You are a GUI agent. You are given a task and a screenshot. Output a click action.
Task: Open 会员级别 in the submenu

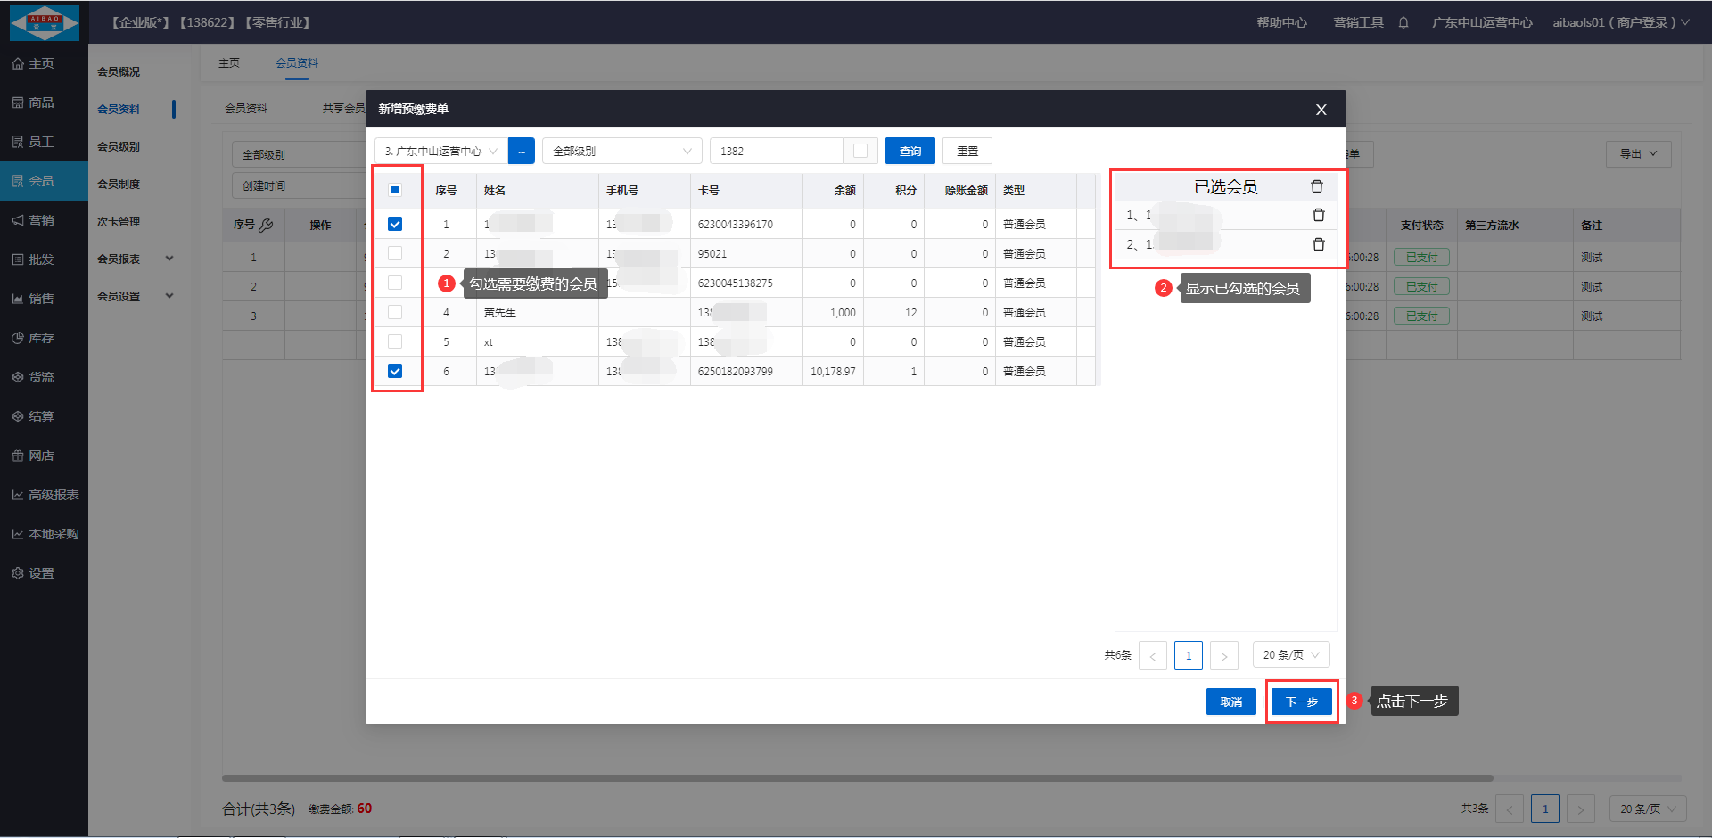pos(119,146)
